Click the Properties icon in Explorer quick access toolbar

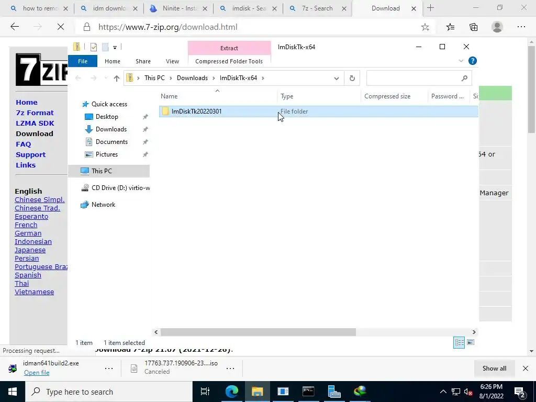(x=93, y=47)
